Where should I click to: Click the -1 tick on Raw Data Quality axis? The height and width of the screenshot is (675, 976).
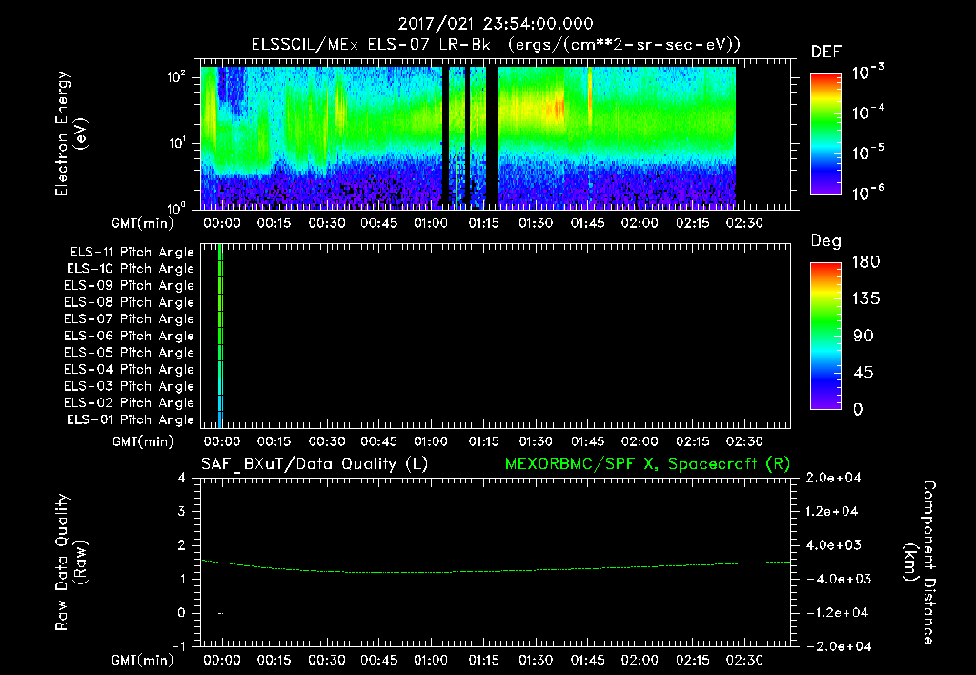click(178, 645)
